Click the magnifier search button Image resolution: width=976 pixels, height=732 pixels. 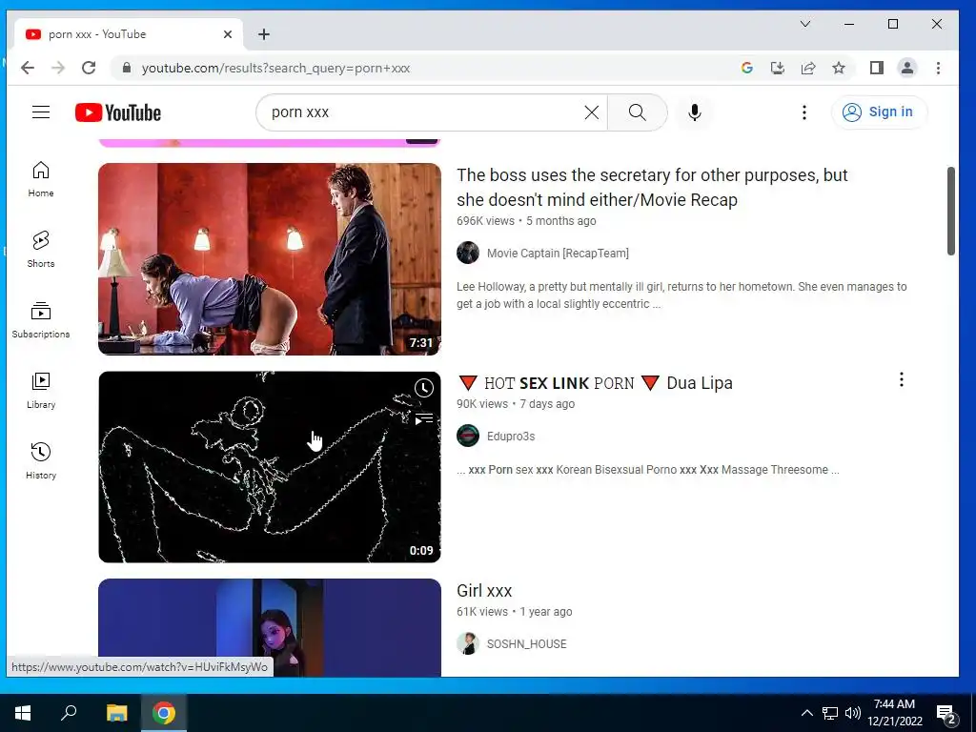[637, 112]
